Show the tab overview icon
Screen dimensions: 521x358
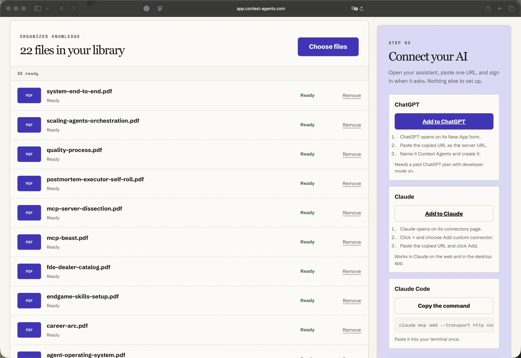[512, 8]
